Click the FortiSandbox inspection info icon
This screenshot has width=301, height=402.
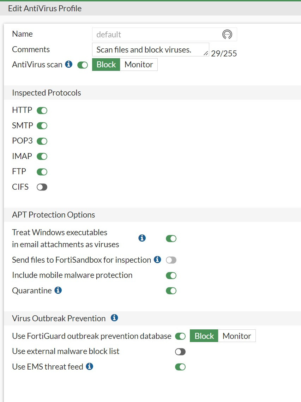click(157, 260)
